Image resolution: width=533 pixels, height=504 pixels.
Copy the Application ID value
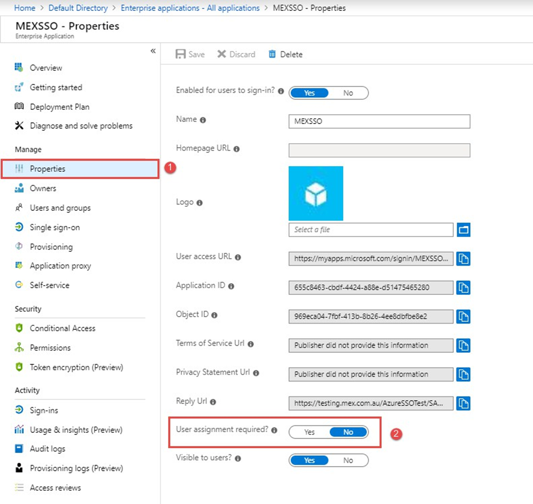[464, 287]
